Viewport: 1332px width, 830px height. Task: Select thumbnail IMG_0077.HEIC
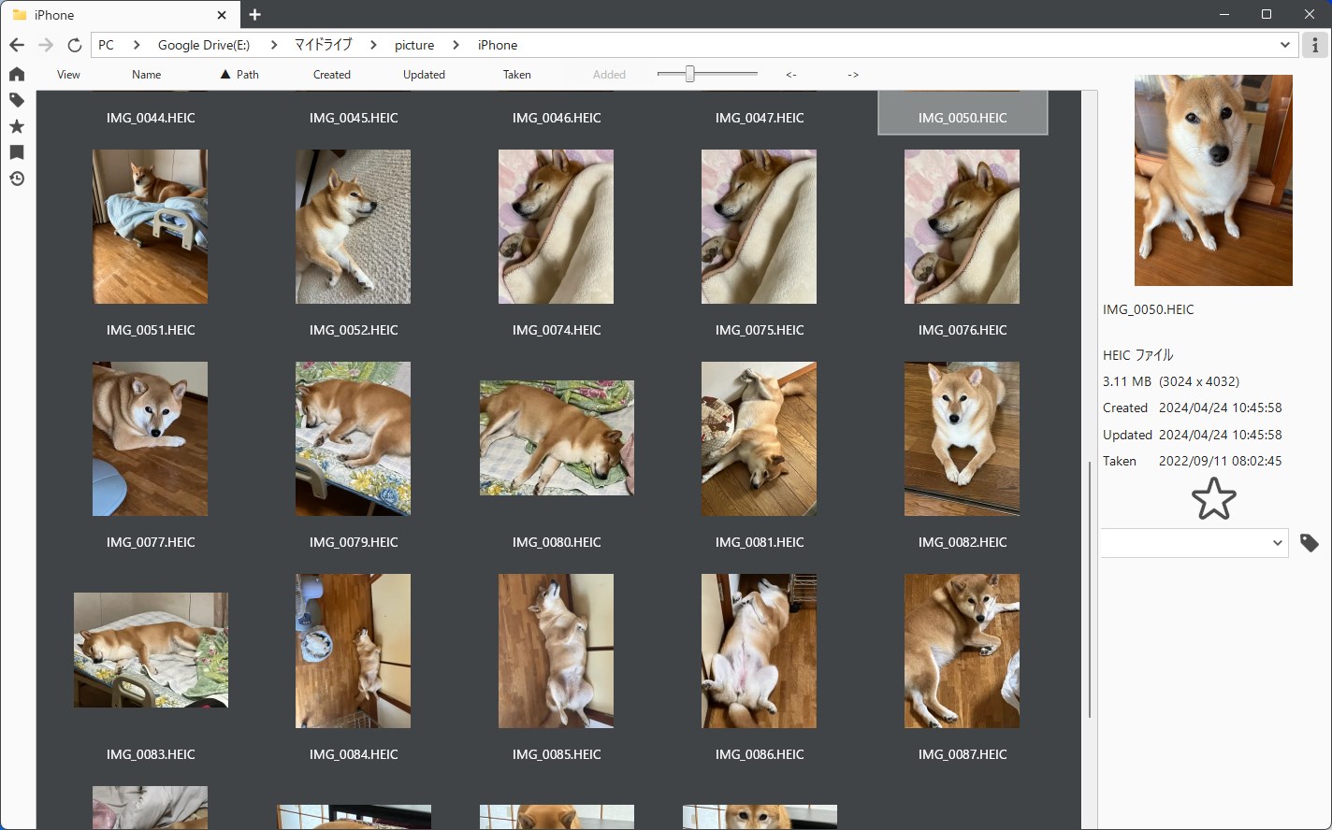click(x=151, y=438)
